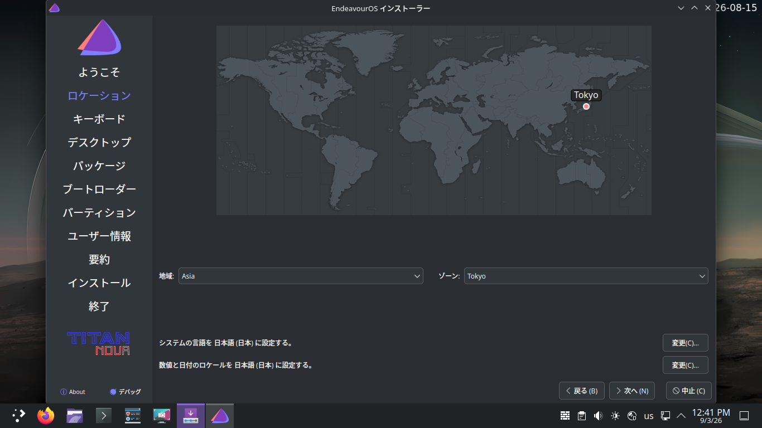Click 変更 button for system language
Screen dimensions: 762x428
coord(686,343)
